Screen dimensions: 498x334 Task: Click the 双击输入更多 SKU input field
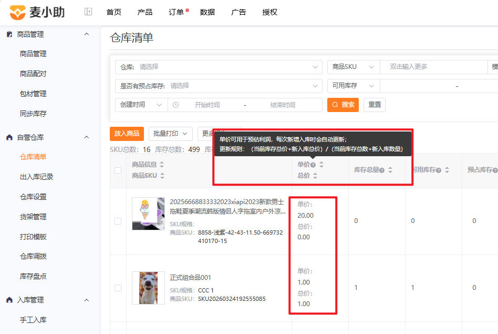433,67
